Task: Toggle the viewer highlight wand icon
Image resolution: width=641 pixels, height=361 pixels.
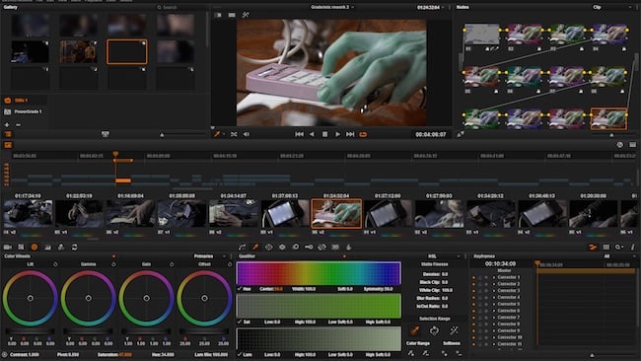Action: pos(246,15)
